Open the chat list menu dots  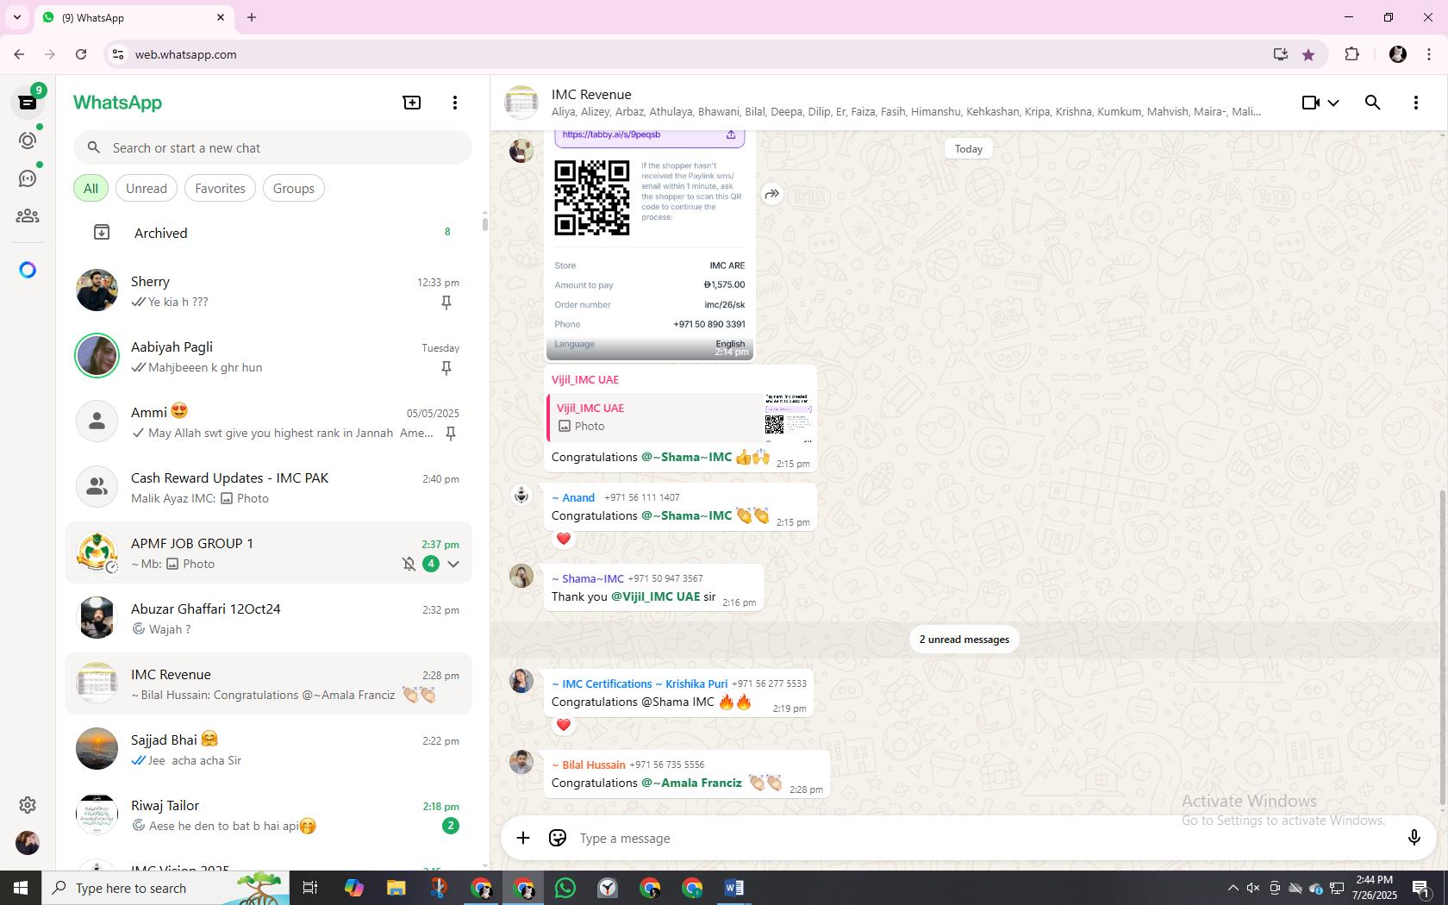(455, 103)
